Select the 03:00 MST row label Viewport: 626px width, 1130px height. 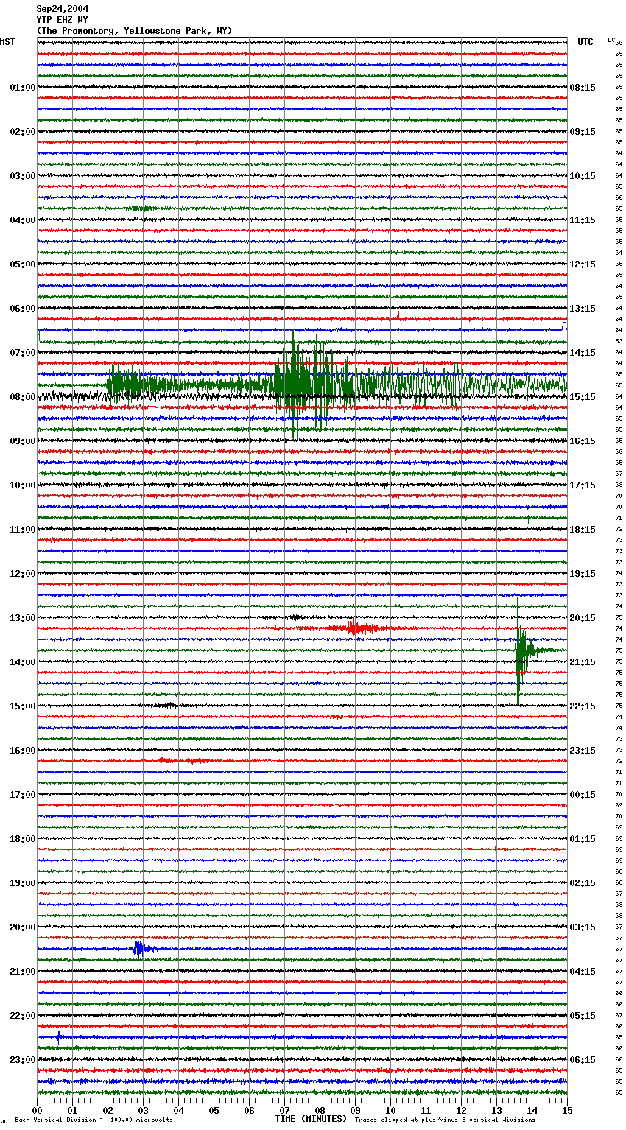[23, 176]
